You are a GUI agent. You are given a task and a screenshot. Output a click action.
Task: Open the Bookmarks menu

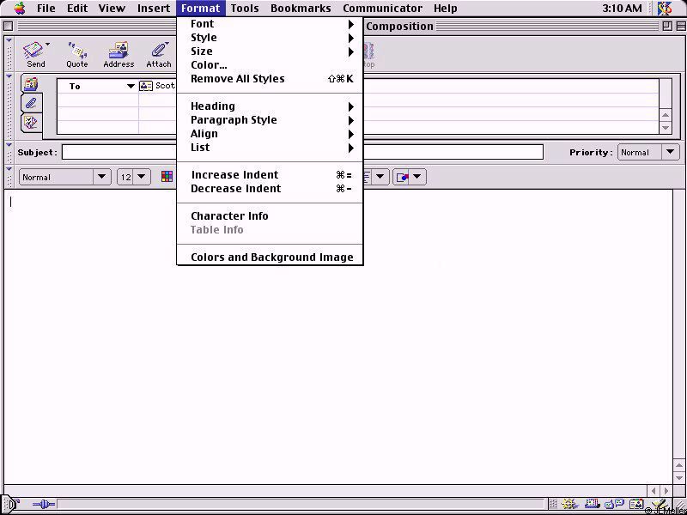pyautogui.click(x=301, y=8)
